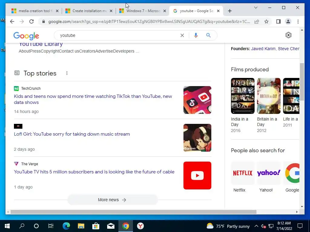Open Mail app from taskbar
Screen dimensions: 310x232
(x=111, y=226)
